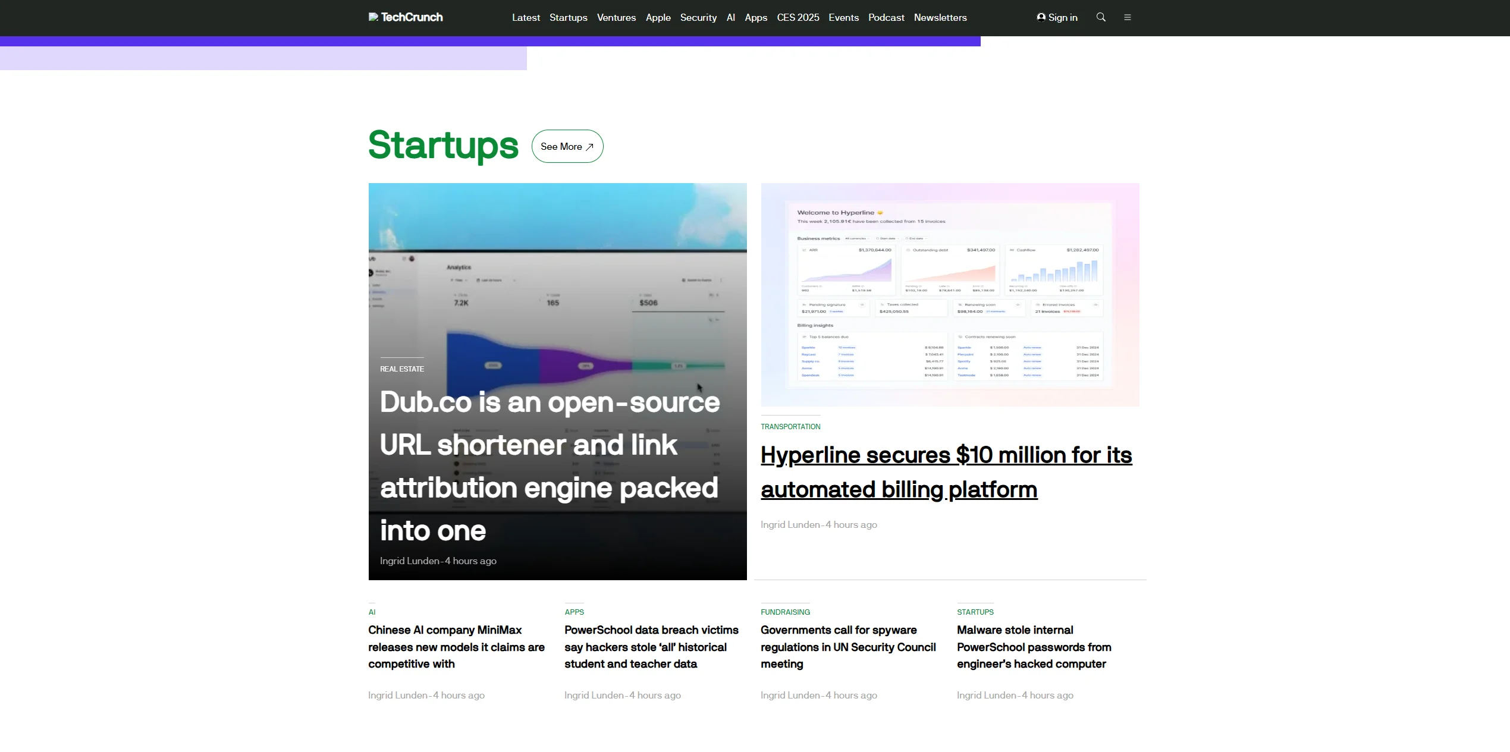Click Newsletters in the header
This screenshot has height=752, width=1510.
[x=940, y=17]
